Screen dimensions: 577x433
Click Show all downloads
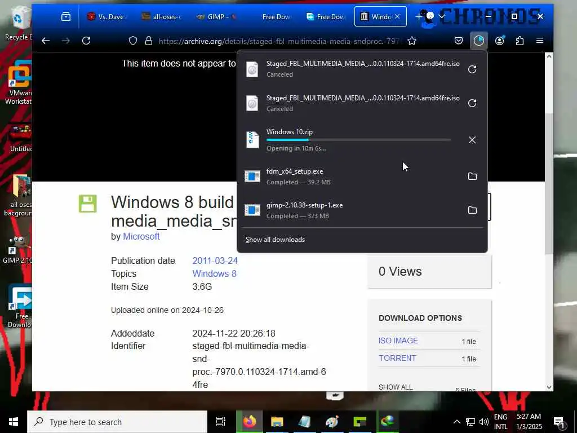tap(275, 240)
